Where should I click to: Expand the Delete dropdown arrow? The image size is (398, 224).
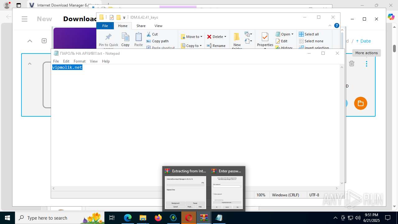pos(225,37)
